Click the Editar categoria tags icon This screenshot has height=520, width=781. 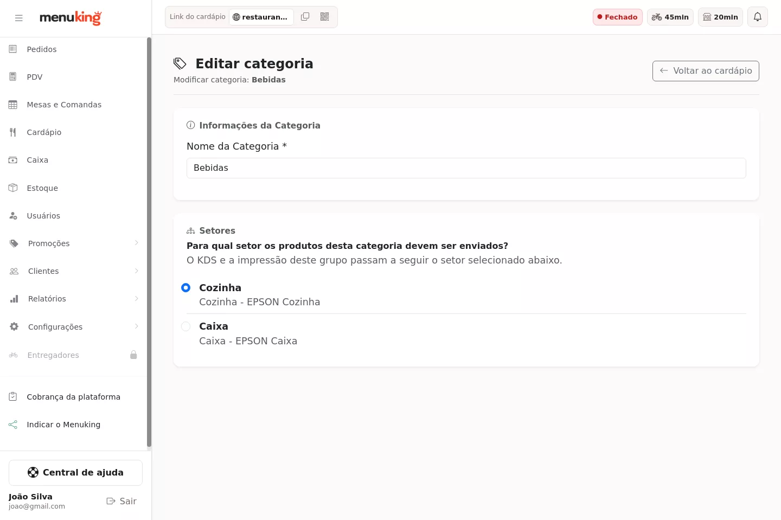(x=180, y=63)
